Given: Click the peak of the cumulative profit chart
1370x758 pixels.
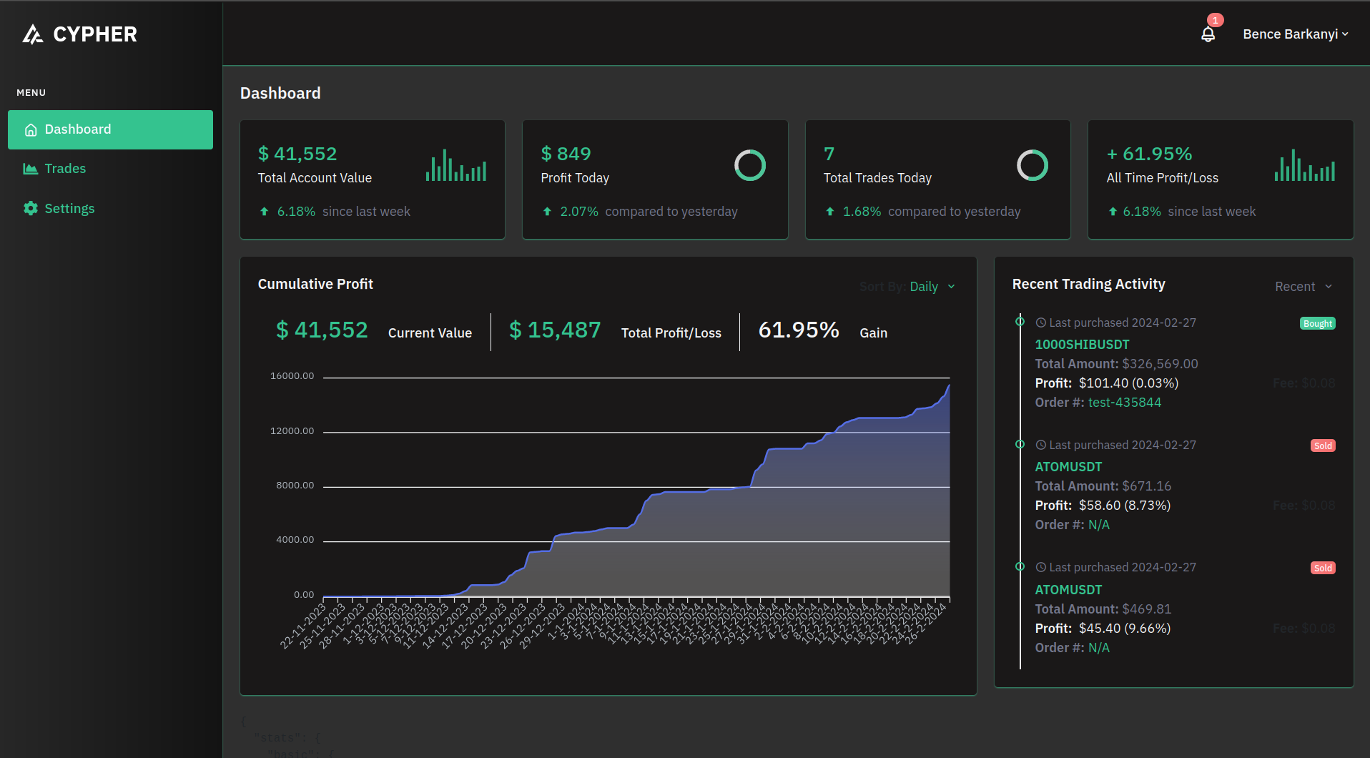Looking at the screenshot, I should pyautogui.click(x=949, y=386).
